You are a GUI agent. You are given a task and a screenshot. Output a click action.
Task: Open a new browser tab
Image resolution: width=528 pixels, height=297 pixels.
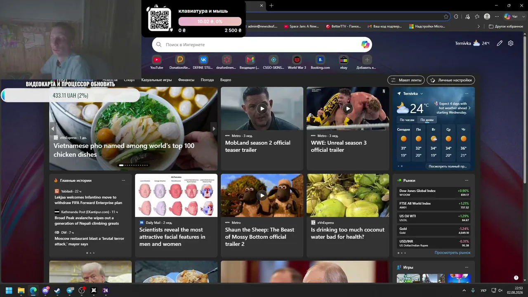271,6
